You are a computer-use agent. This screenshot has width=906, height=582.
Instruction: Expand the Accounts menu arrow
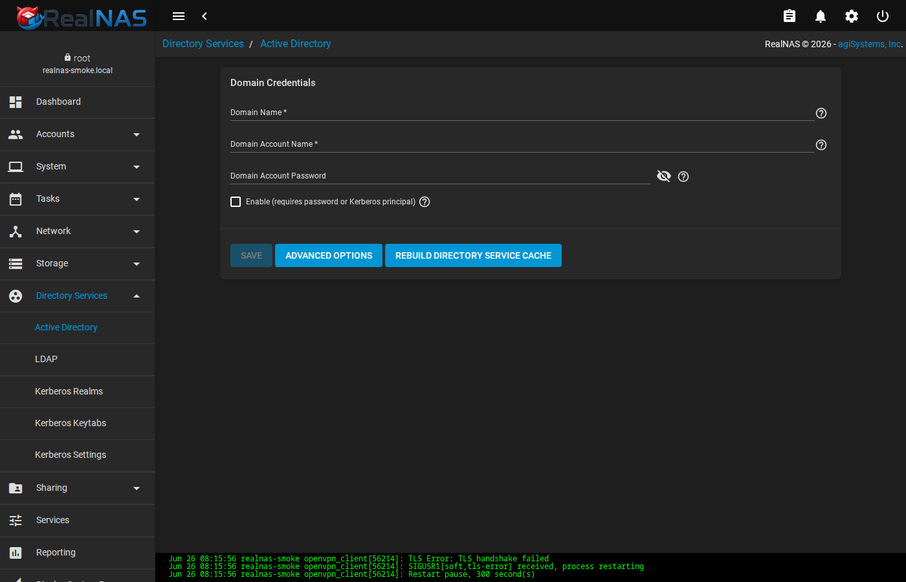tap(137, 135)
